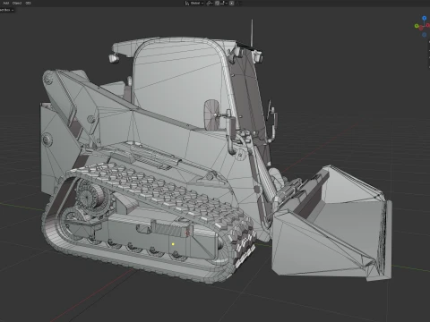
Task: Click the lower negative Z gizmo handle
Action: pos(424,35)
